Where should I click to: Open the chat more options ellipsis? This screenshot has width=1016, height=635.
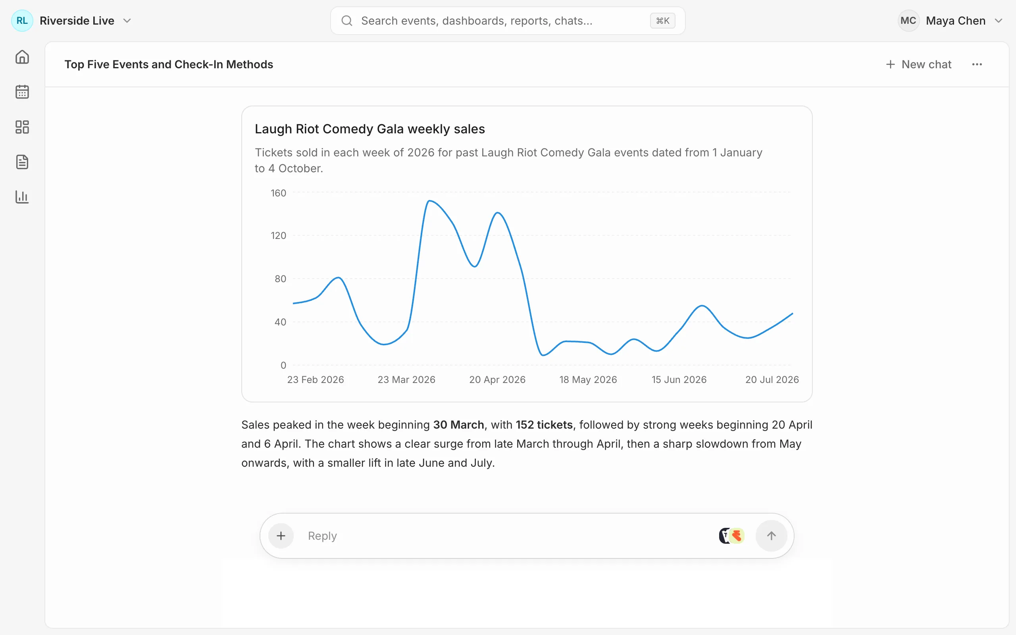[977, 64]
